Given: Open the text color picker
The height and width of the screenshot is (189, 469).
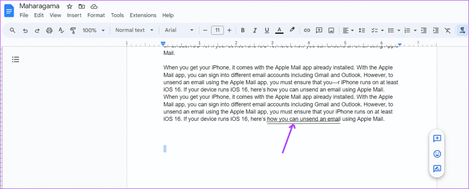Looking at the screenshot, I should click(x=279, y=30).
